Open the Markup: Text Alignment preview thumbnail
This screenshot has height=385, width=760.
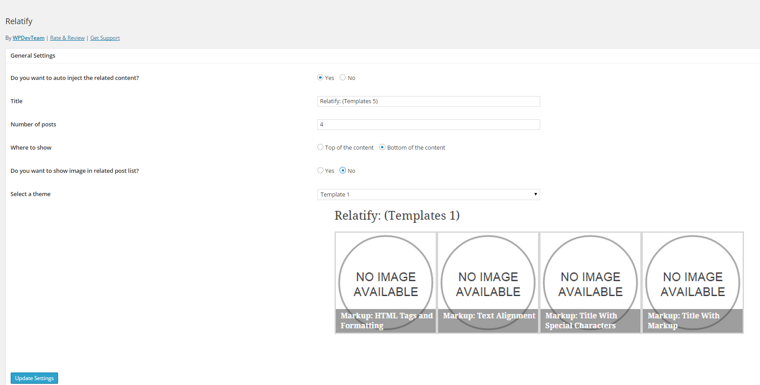(x=488, y=282)
